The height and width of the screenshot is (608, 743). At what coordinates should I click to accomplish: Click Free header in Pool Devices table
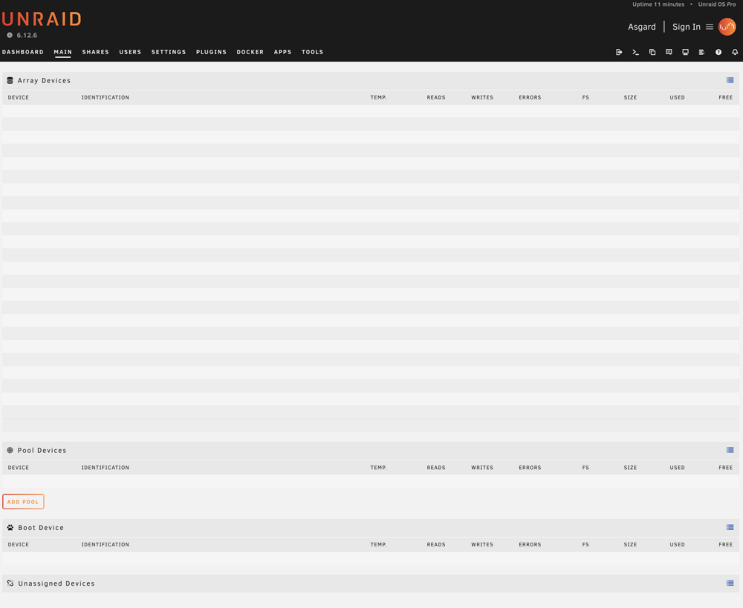point(725,468)
